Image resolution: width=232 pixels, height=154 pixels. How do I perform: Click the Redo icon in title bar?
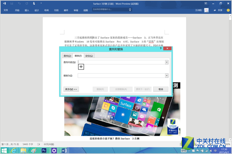tap(26, 3)
